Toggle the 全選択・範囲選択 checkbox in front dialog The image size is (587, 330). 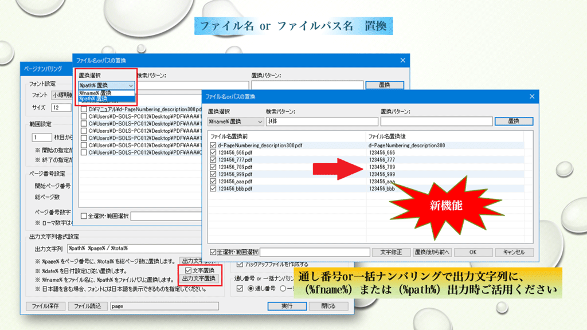[213, 252]
